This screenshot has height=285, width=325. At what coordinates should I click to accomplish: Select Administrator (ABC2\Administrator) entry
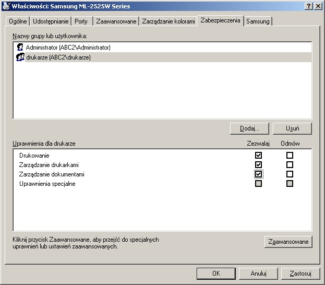pyautogui.click(x=163, y=47)
